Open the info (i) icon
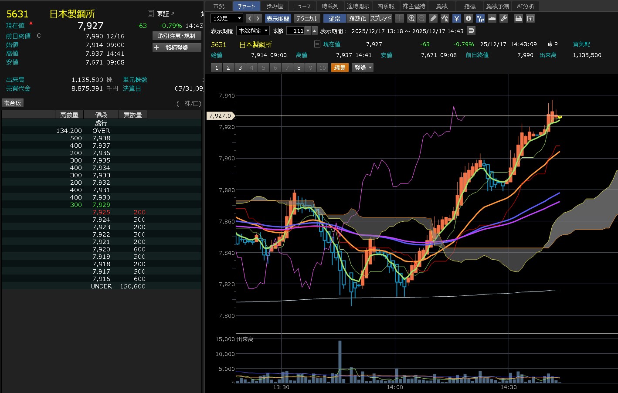 point(468,18)
